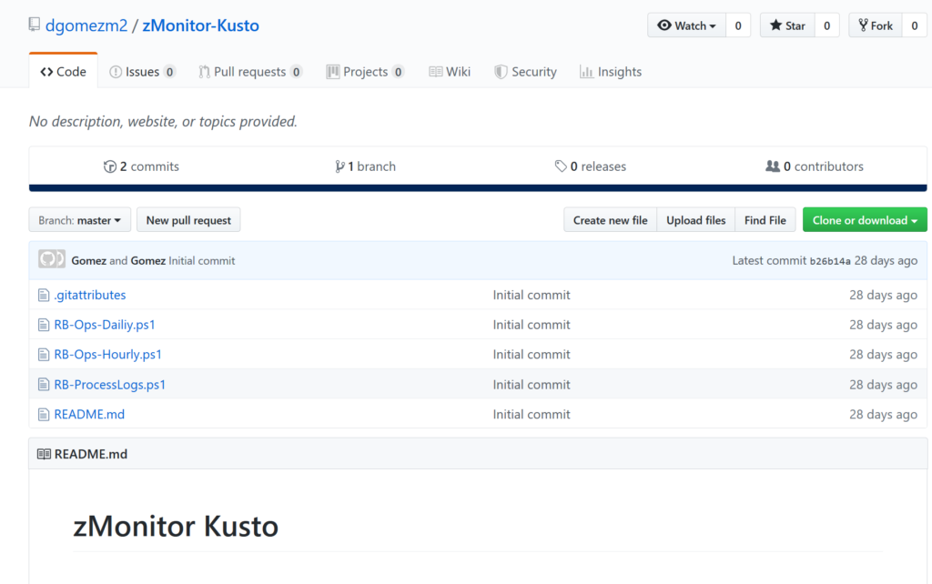Click the committer avatar next to Gomez
Viewport: 932px width, 584px height.
click(x=52, y=259)
